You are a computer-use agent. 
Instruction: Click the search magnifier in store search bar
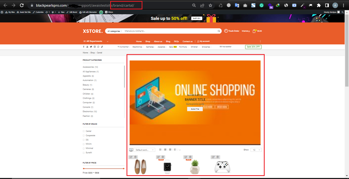219,31
